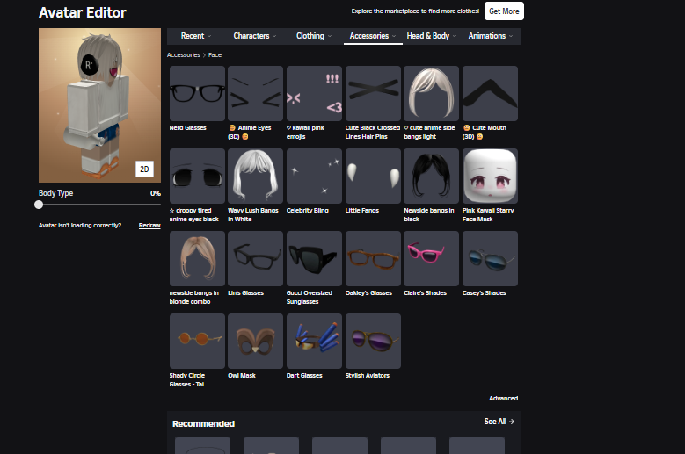Image resolution: width=685 pixels, height=454 pixels.
Task: Open the Clothing dropdown
Action: click(314, 36)
